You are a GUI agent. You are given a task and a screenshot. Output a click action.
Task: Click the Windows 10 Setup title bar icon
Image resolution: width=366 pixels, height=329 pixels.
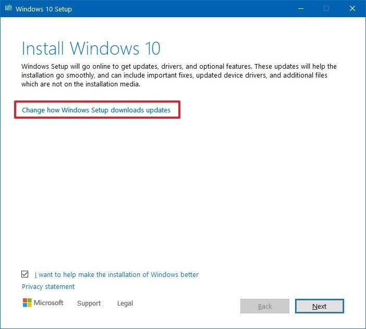pos(9,8)
